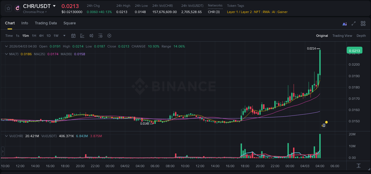Open the CHR/USDT pair selector dropdown
Screen dimensions: 371x174
54,6
